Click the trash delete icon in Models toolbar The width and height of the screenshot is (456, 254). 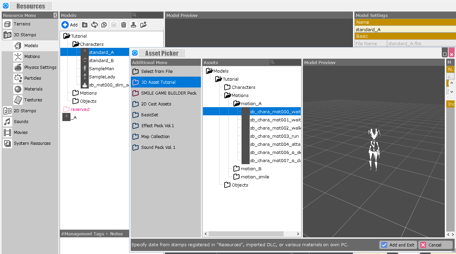124,25
